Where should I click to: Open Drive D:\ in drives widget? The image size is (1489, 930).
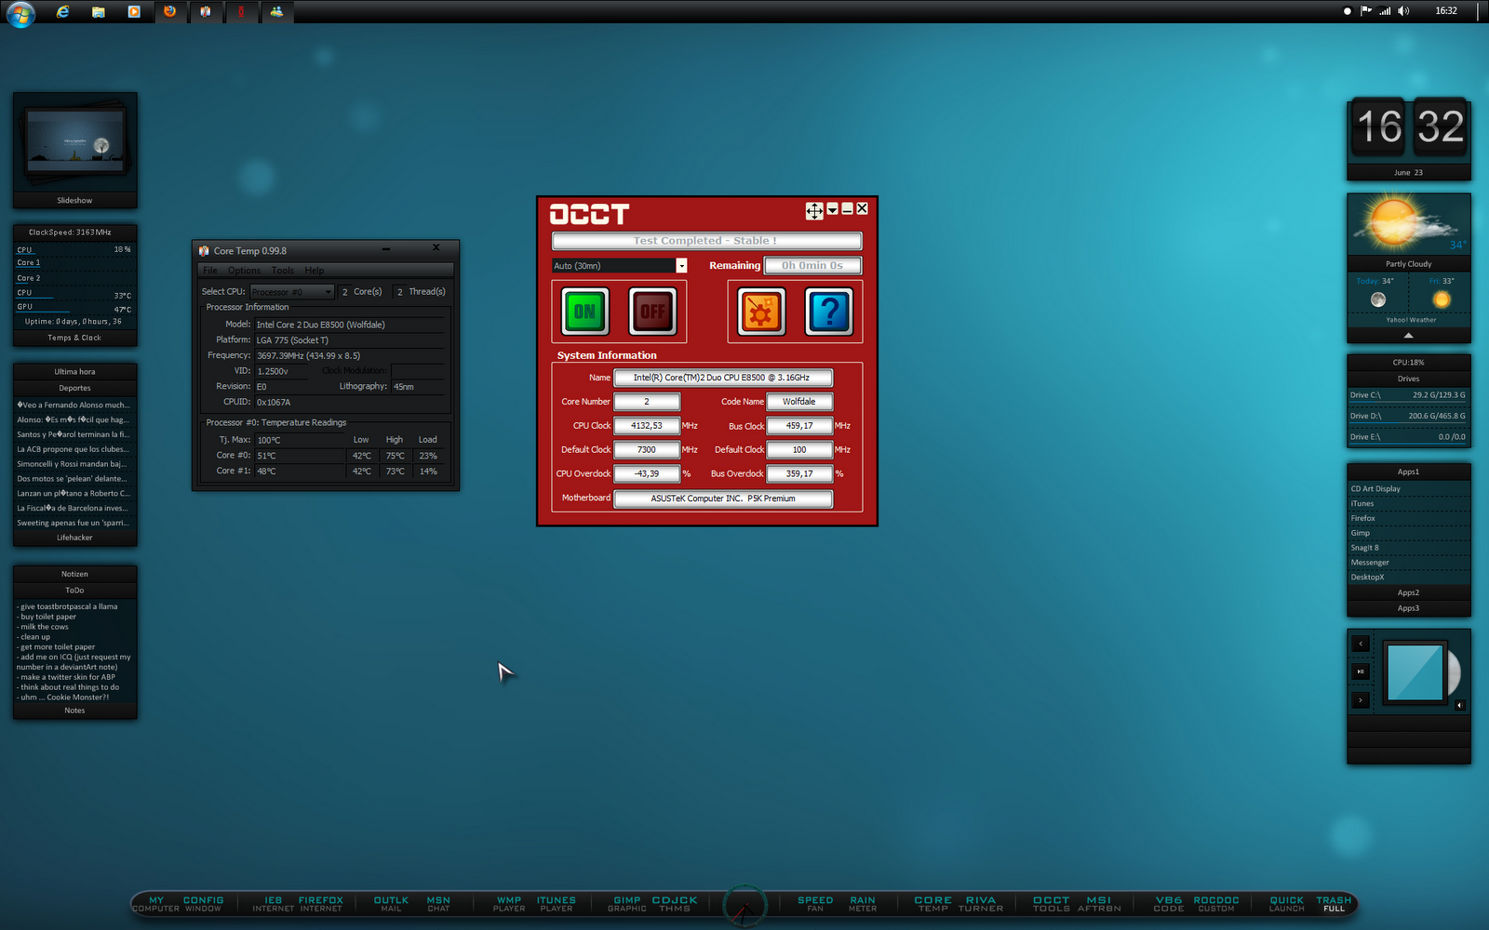pos(1408,416)
